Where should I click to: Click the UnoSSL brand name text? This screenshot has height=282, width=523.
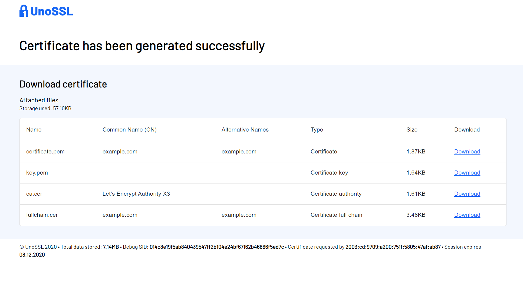[51, 11]
